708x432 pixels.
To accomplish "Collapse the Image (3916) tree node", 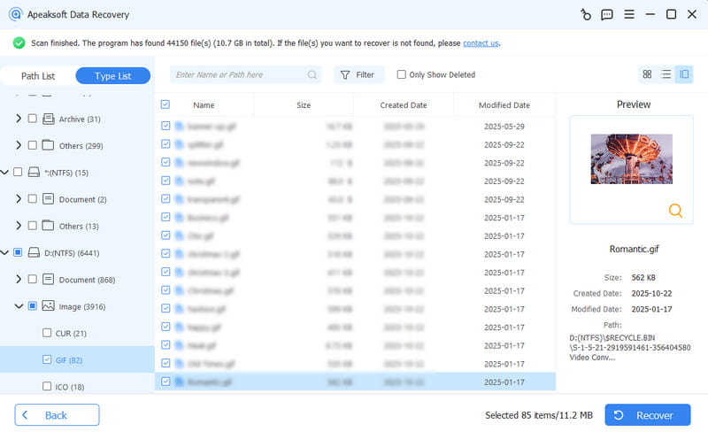I will pyautogui.click(x=19, y=306).
